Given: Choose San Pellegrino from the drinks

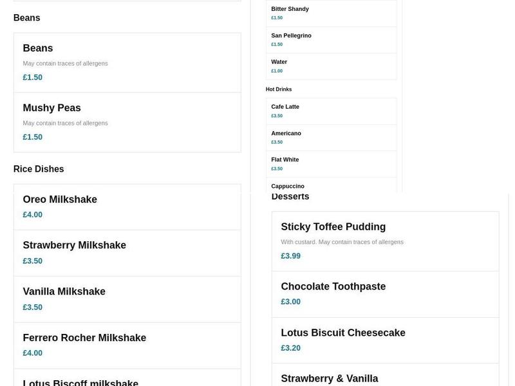Looking at the screenshot, I should click(x=331, y=40).
